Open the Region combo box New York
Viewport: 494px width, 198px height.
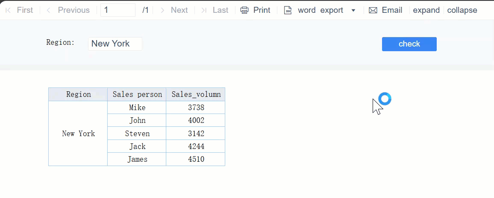click(115, 44)
